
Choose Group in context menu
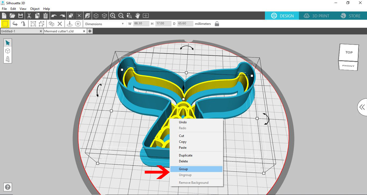pos(197,169)
